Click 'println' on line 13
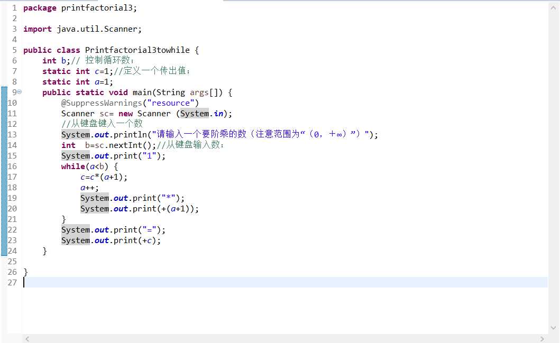The height and width of the screenshot is (343, 560). 131,135
